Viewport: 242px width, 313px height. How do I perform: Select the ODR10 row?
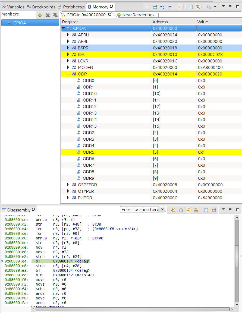(x=151, y=93)
